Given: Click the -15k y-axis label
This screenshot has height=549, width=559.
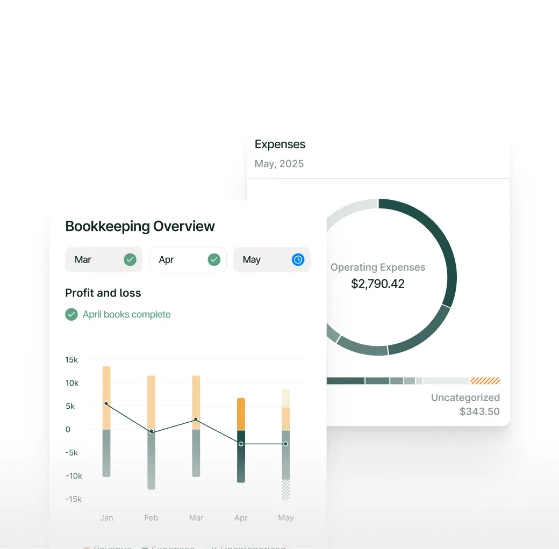Looking at the screenshot, I should click(74, 499).
